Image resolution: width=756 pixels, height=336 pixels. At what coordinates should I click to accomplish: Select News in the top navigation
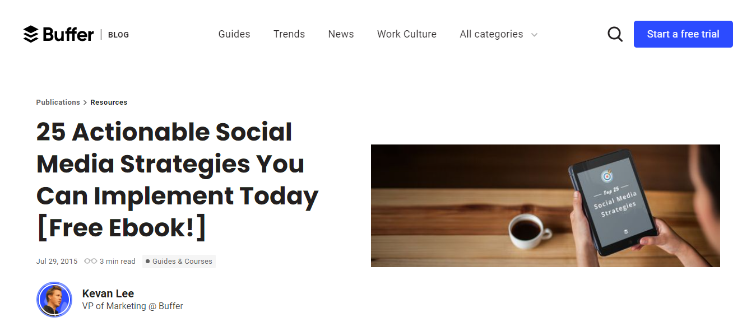[x=341, y=34]
